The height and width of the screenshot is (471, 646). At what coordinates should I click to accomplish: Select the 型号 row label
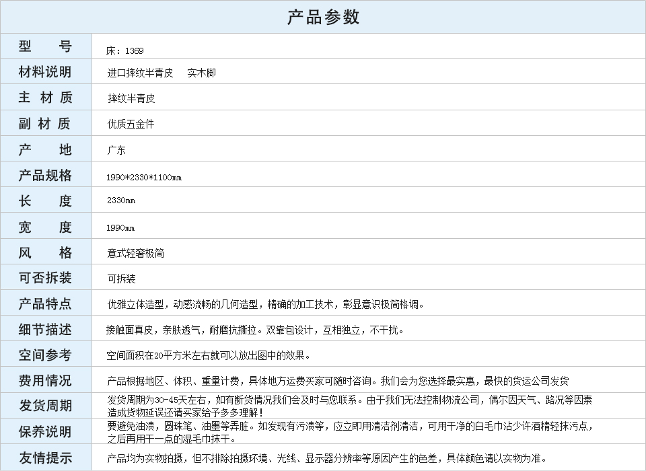(45, 46)
